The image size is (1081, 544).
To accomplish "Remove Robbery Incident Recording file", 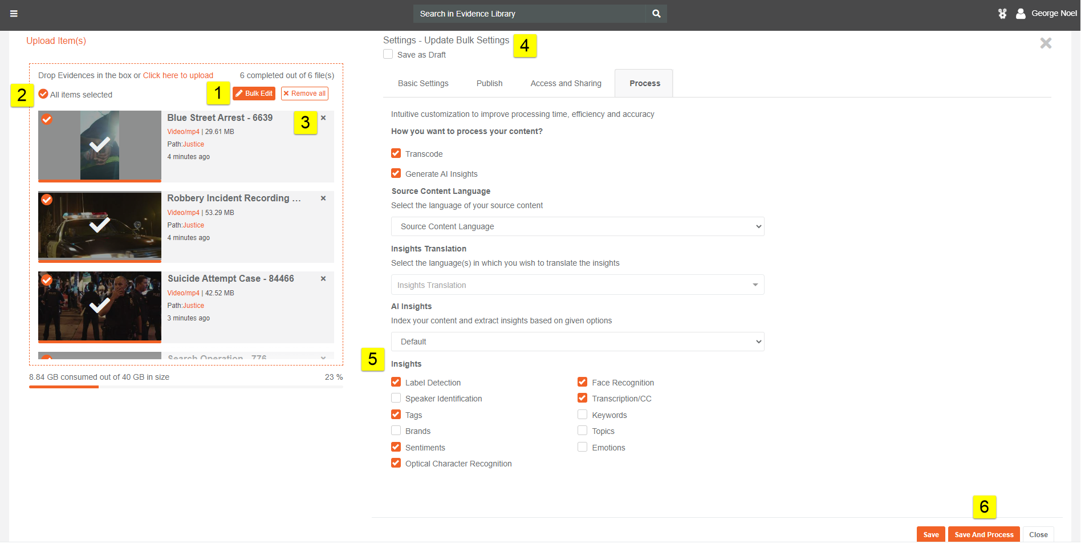I will 323,198.
